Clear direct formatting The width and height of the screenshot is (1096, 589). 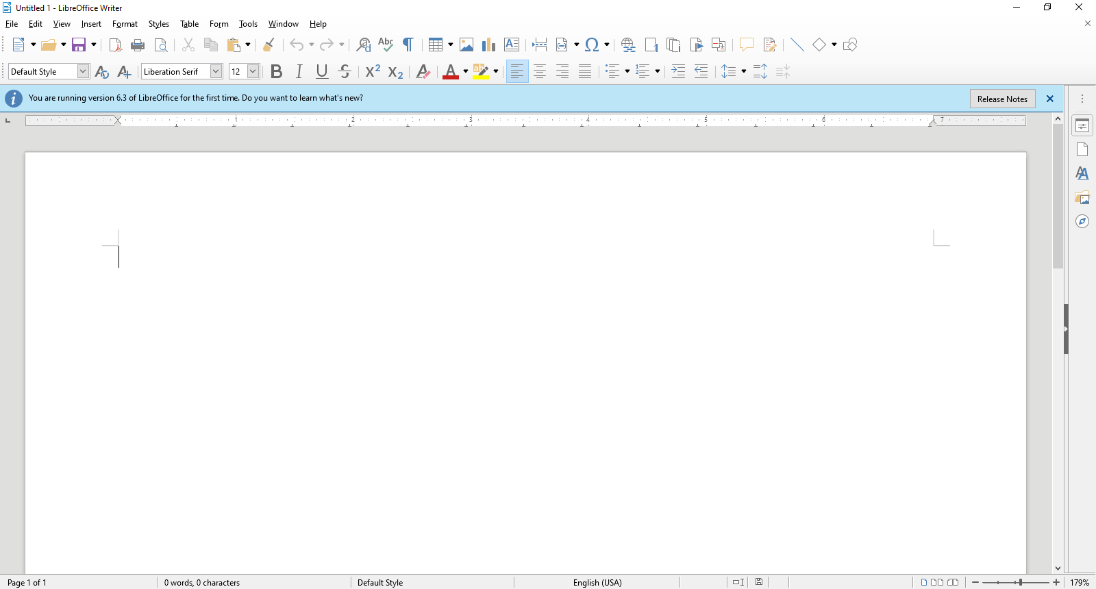pyautogui.click(x=423, y=72)
